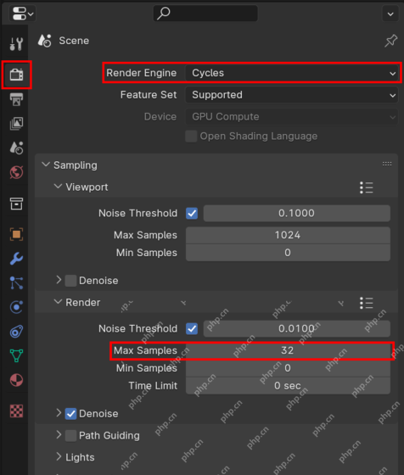
Task: Enable Viewport Denoise checkbox
Action: 70,281
